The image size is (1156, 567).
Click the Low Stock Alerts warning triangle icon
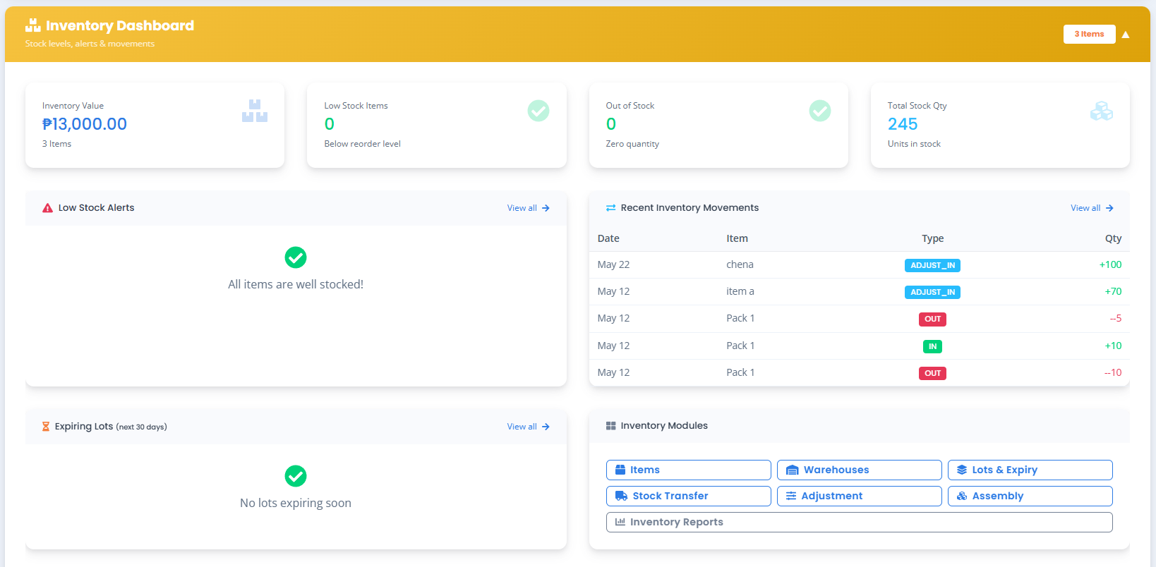(47, 208)
